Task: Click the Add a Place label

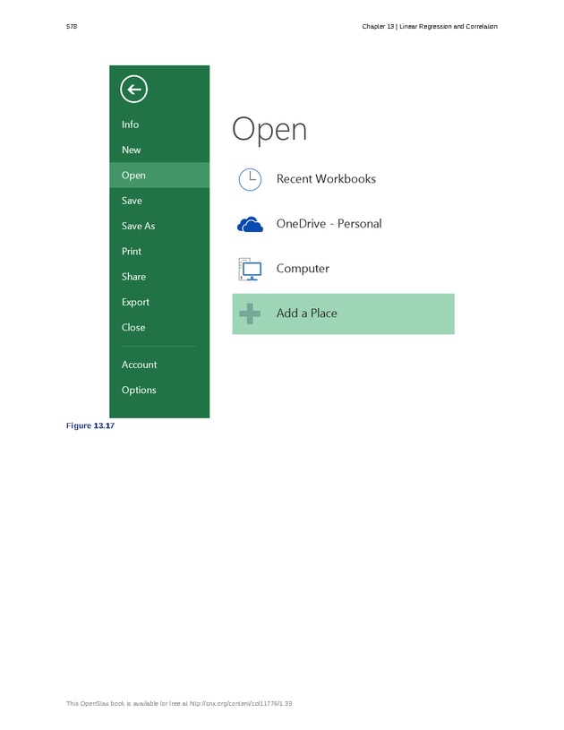Action: pyautogui.click(x=307, y=313)
